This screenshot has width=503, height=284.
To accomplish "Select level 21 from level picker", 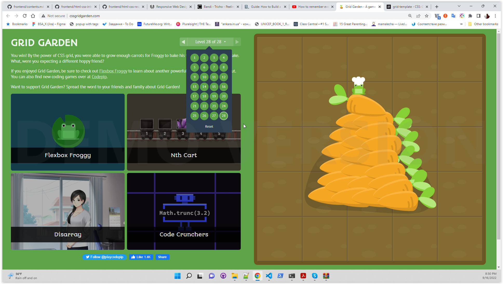I will tap(195, 106).
